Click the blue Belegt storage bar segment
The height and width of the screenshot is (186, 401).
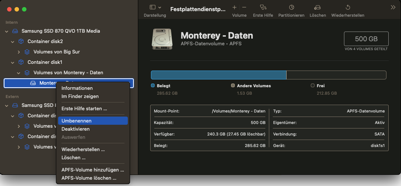219,75
